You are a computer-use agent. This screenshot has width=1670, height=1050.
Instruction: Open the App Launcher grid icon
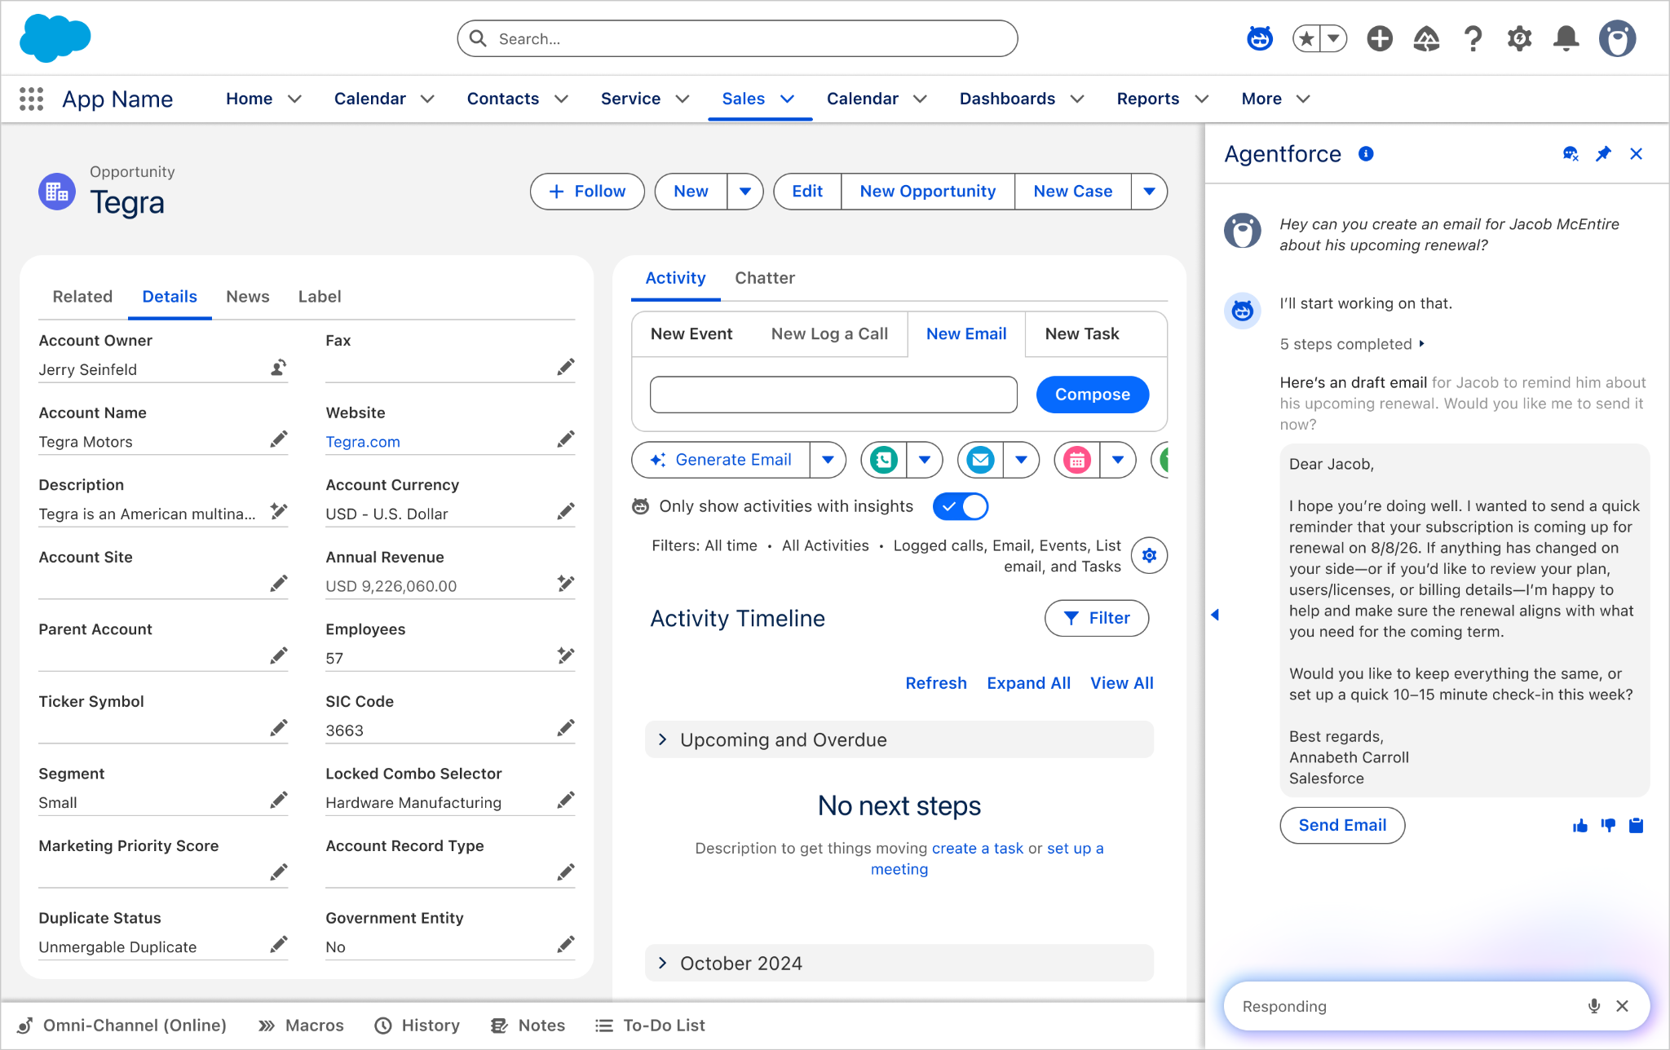tap(31, 99)
